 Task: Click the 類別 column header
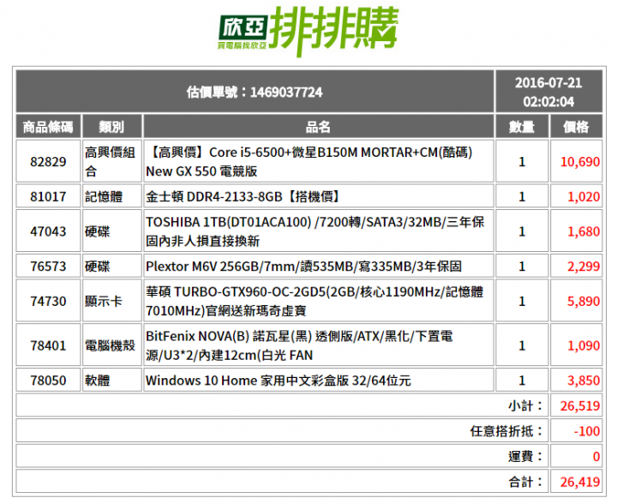click(x=111, y=127)
